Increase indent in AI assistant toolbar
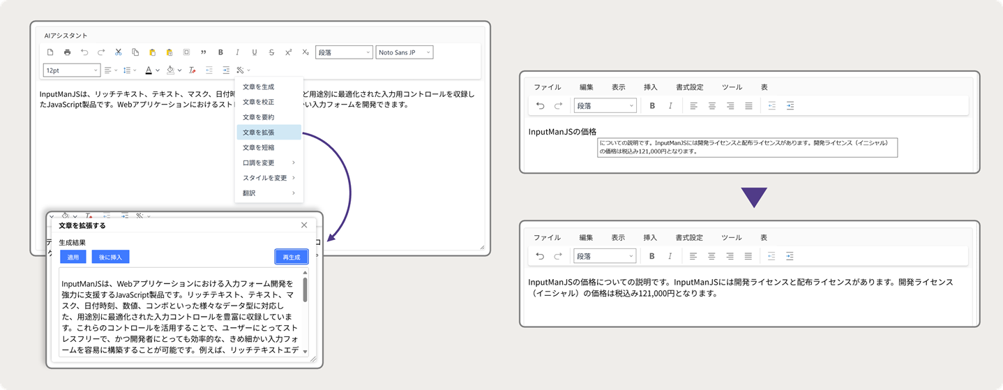Image resolution: width=1003 pixels, height=390 pixels. coord(226,70)
